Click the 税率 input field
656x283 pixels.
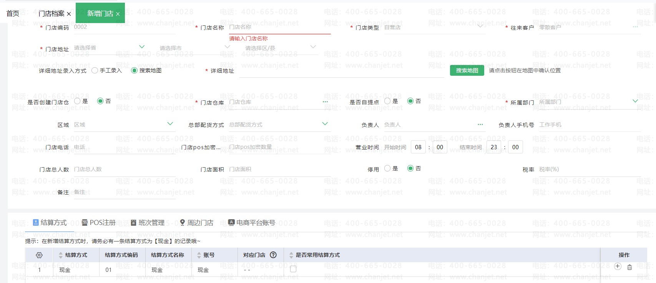[x=590, y=169]
